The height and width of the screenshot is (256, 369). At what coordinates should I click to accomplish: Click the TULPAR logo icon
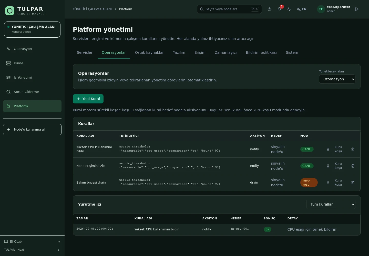click(x=10, y=11)
